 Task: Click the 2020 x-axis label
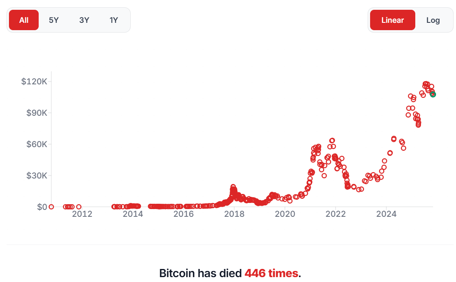(x=285, y=214)
